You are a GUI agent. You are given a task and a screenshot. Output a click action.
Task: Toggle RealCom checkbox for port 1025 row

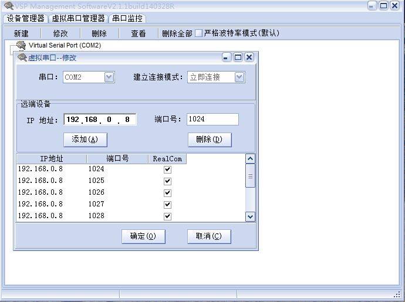(x=167, y=181)
